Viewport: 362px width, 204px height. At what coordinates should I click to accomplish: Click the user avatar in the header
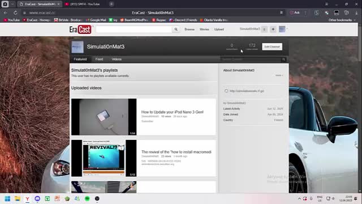(282, 29)
